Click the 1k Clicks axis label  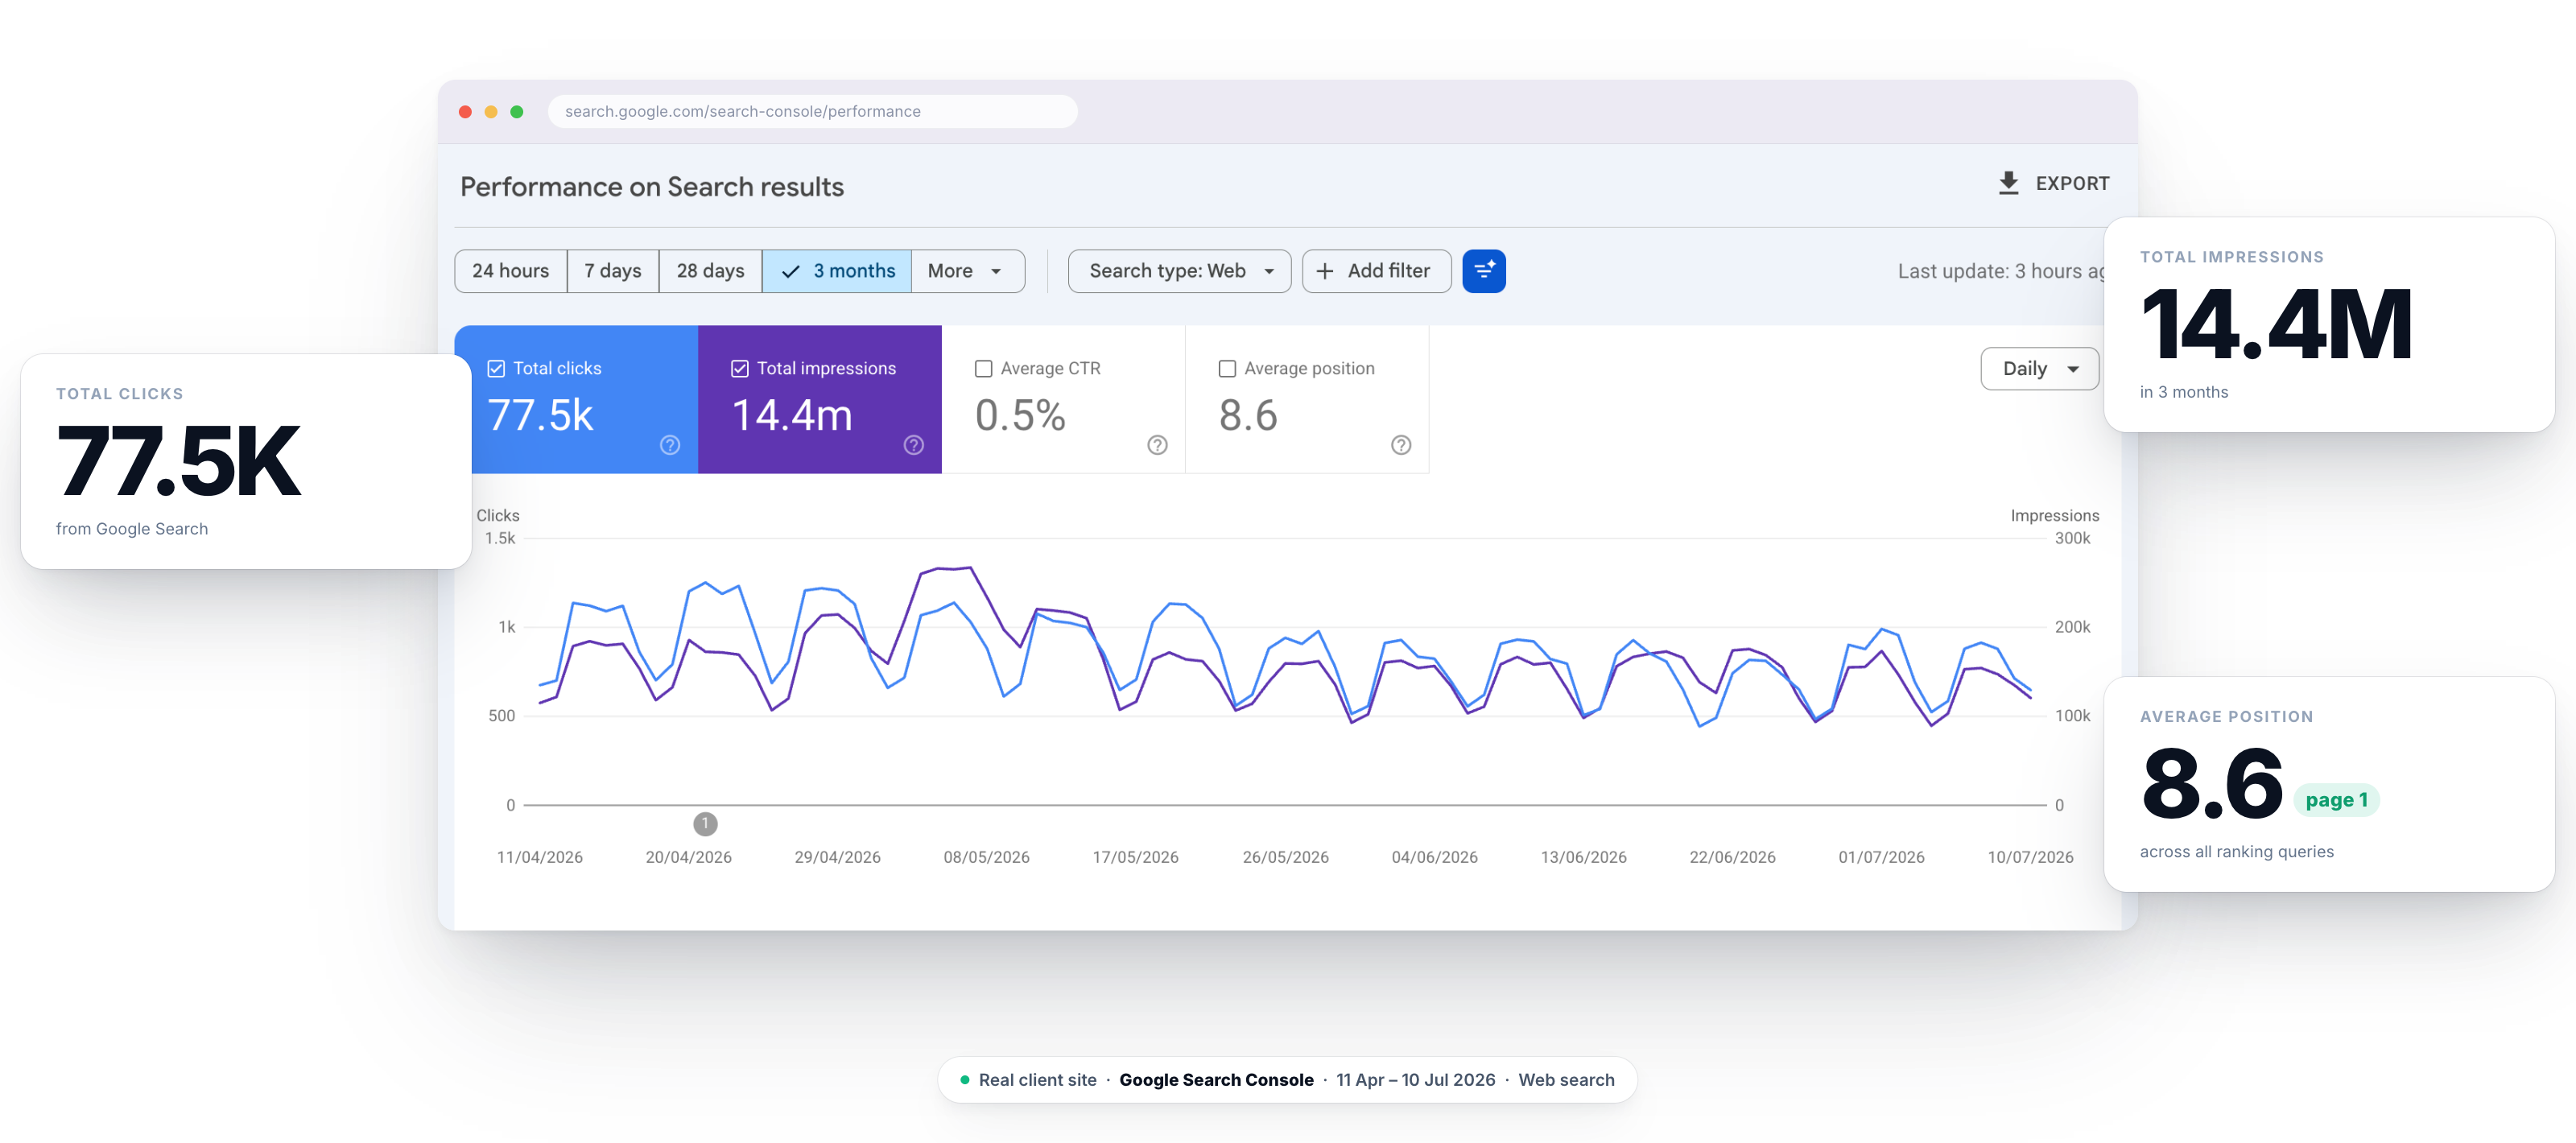(507, 627)
